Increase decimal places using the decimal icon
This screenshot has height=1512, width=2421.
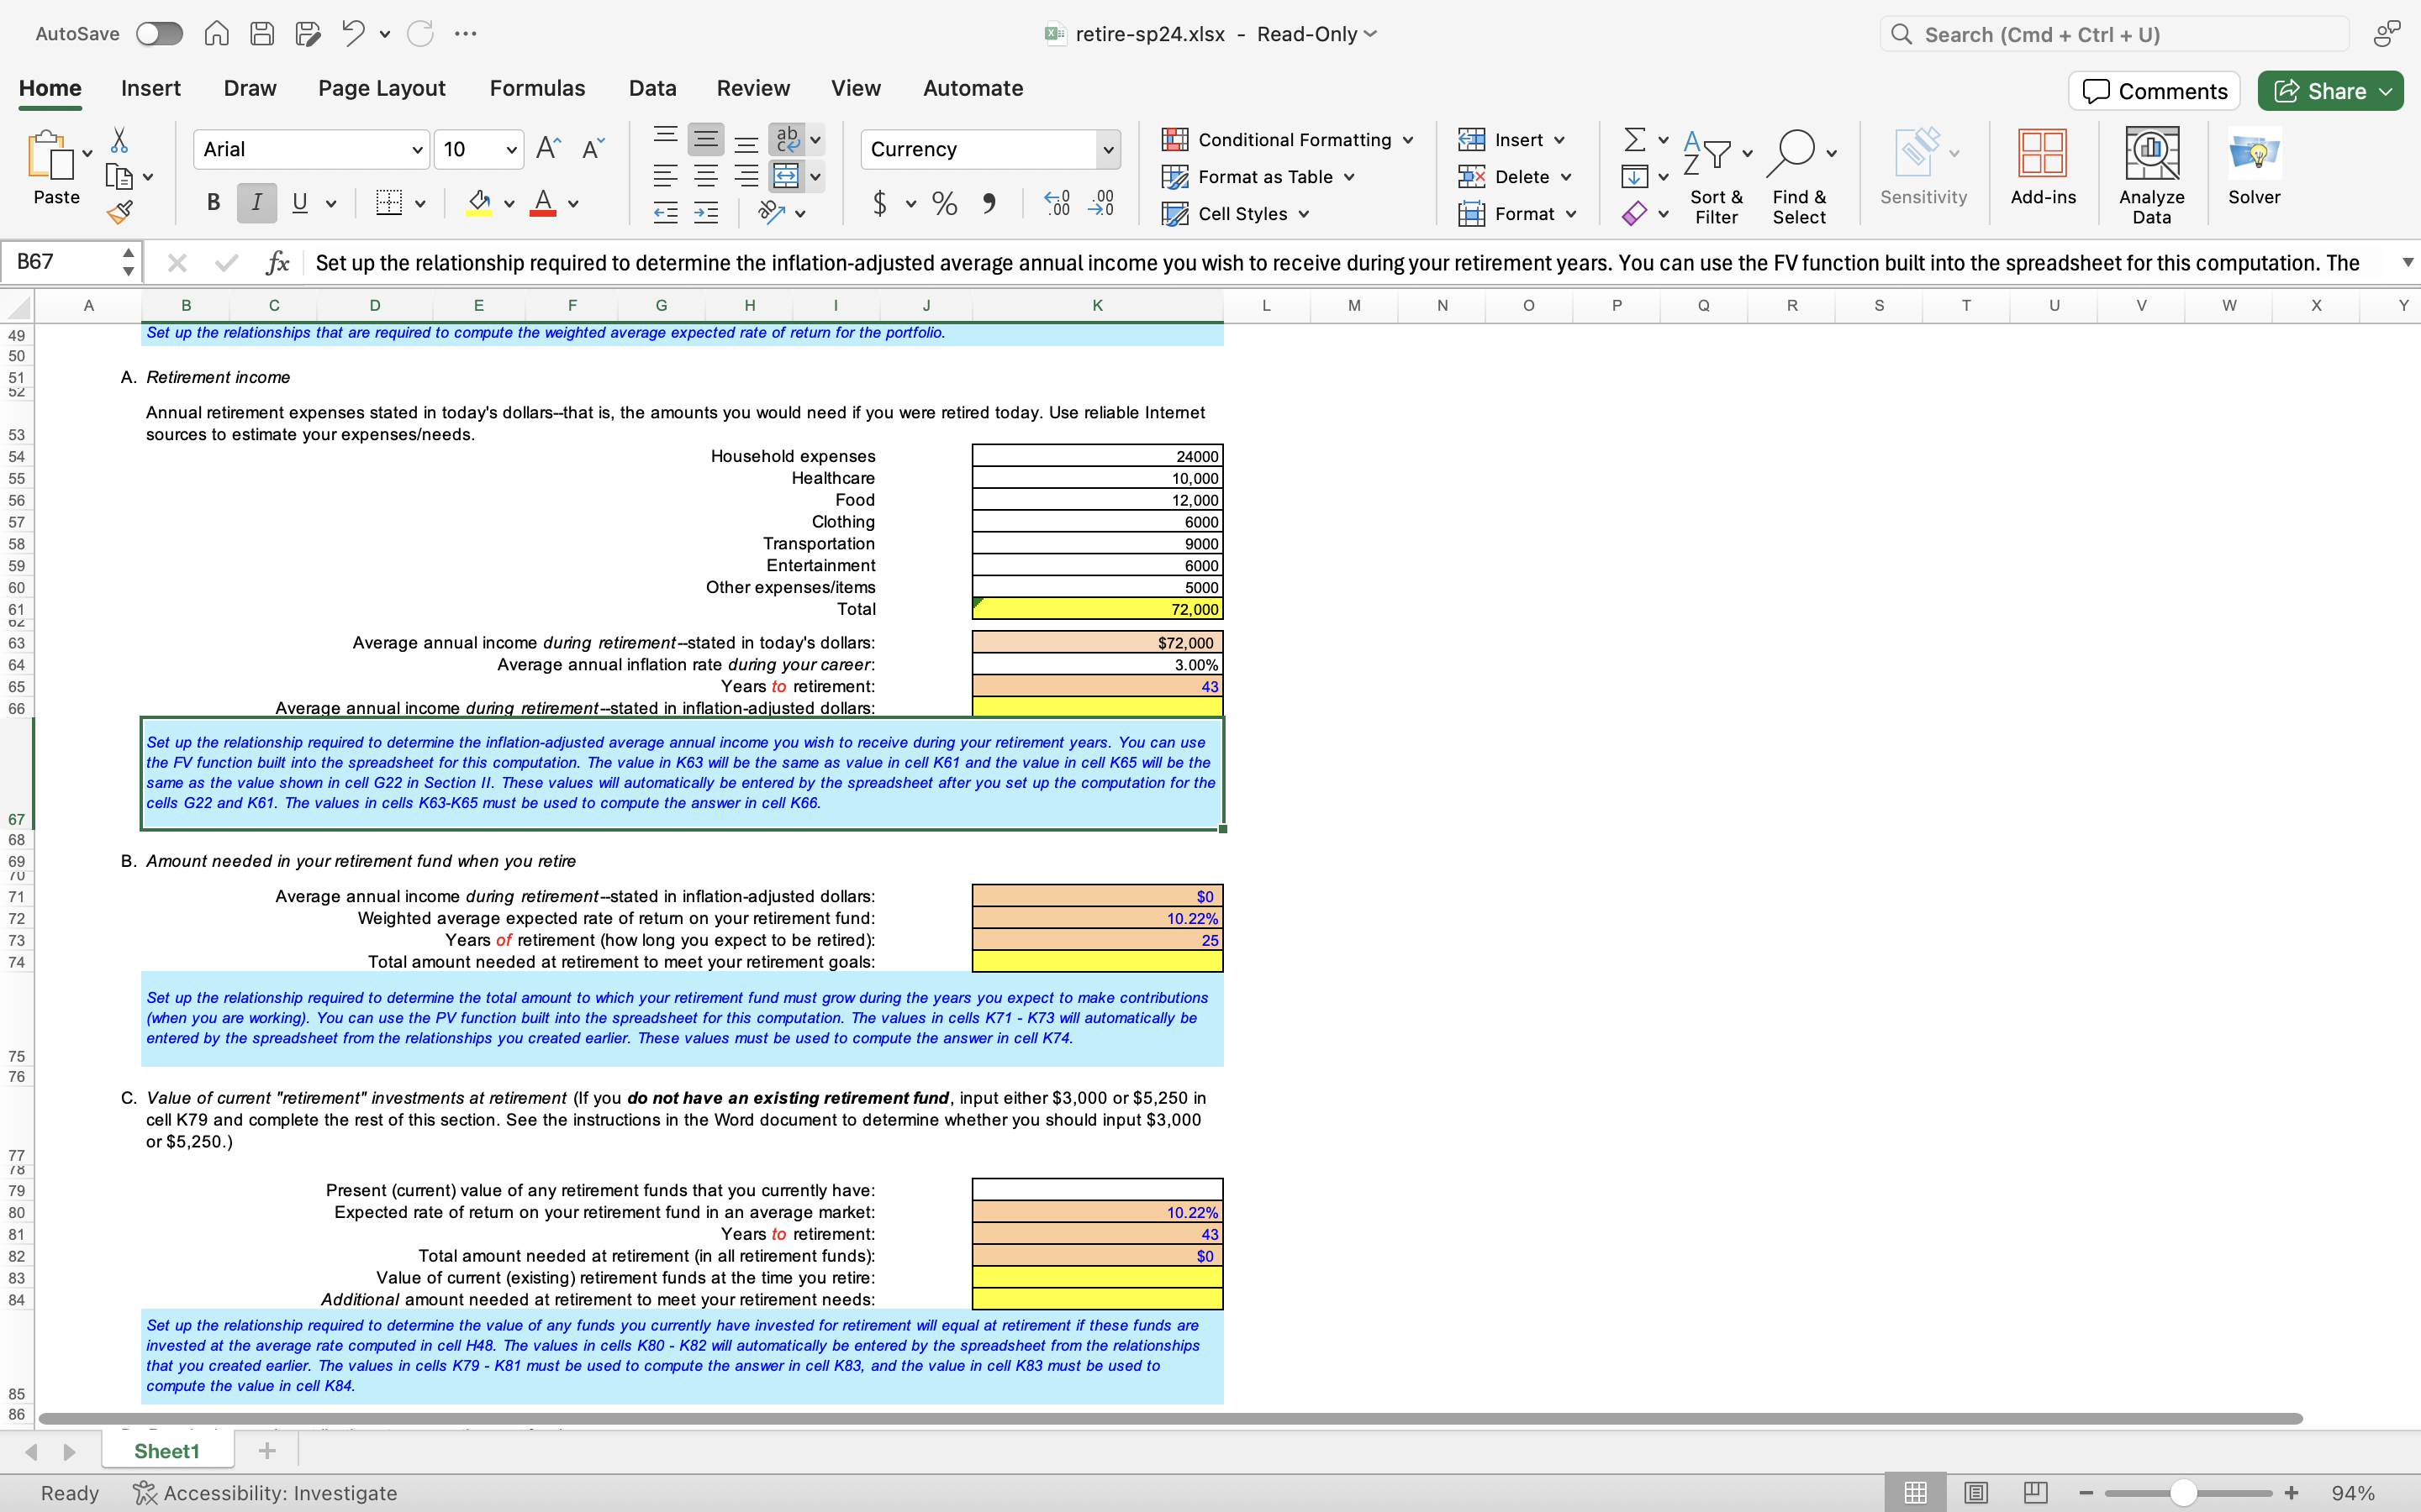(1056, 203)
